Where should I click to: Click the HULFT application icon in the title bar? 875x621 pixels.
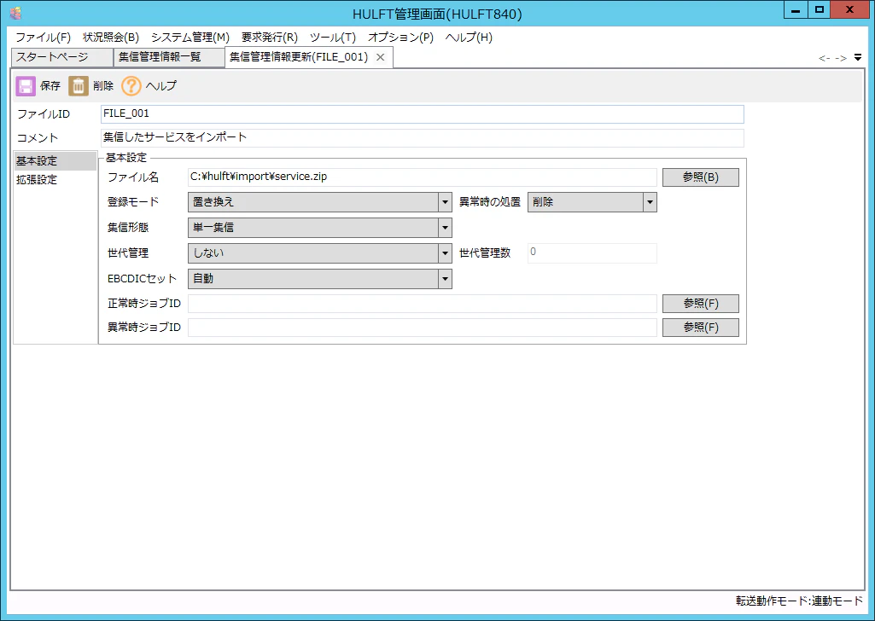point(15,13)
